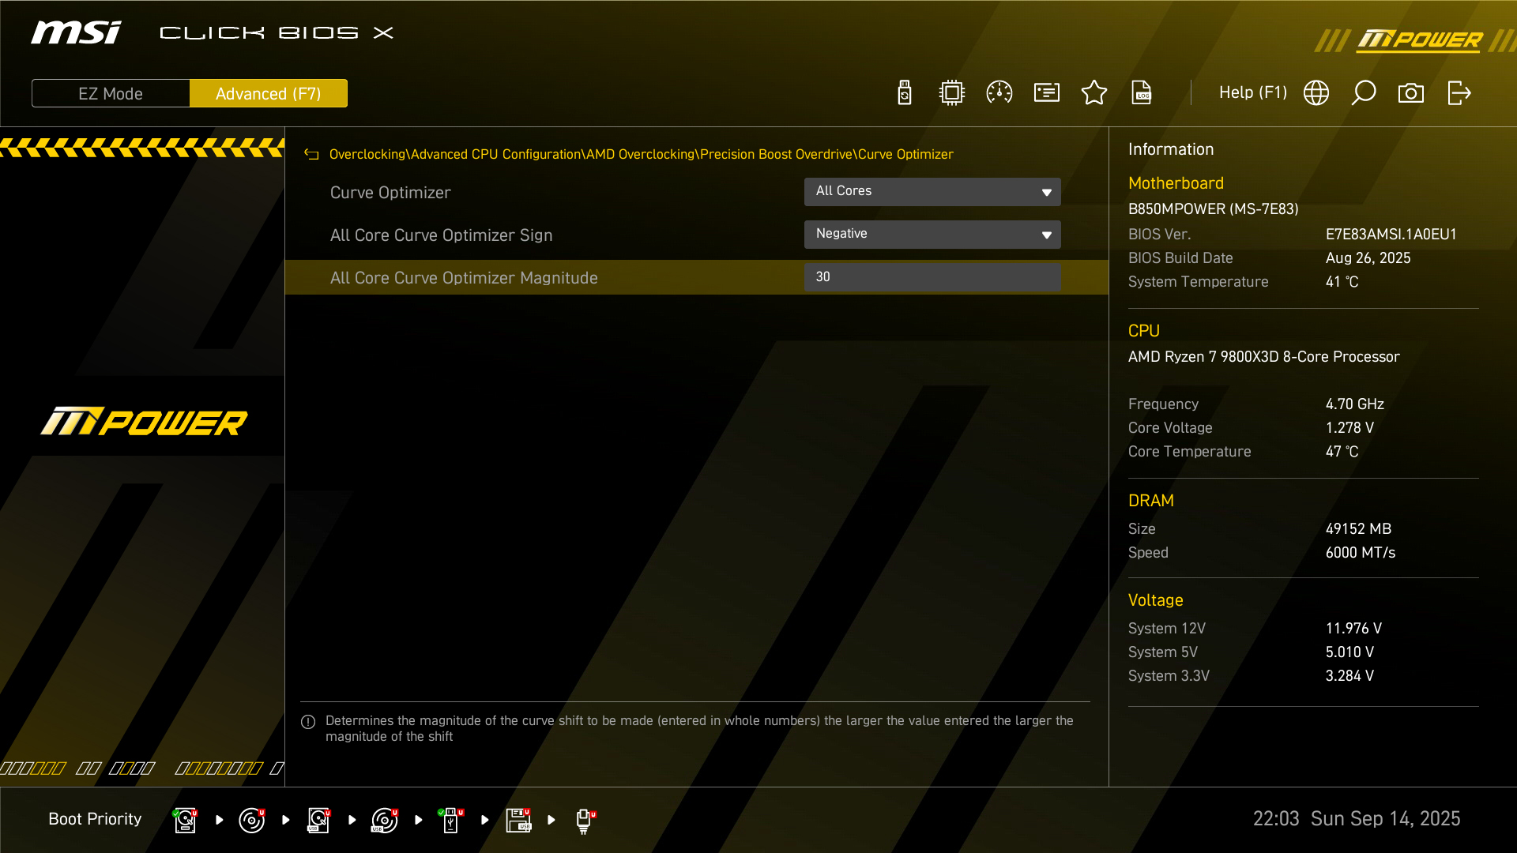1517x853 pixels.
Task: Open the Curve Optimizer Sign Negative dropdown
Action: 932,235
